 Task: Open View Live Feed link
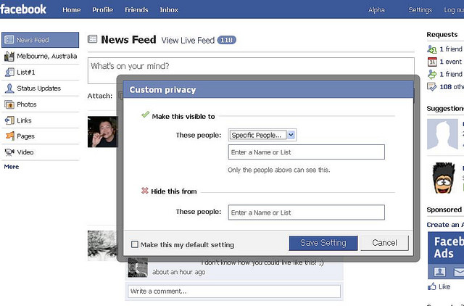point(188,41)
